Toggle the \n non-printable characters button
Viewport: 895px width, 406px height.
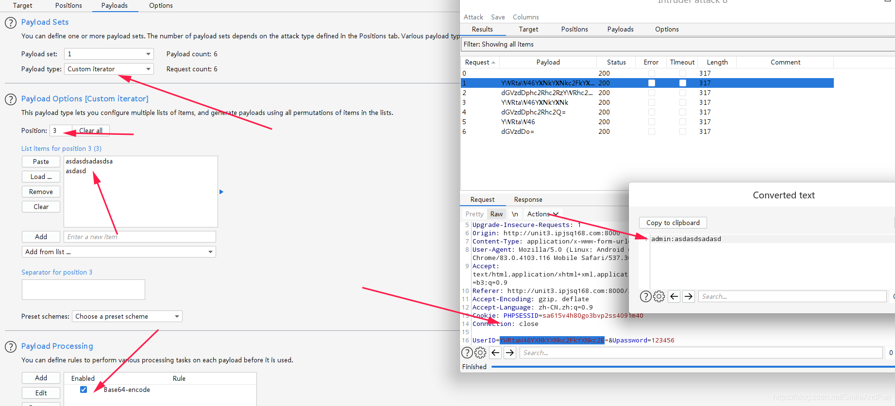515,214
